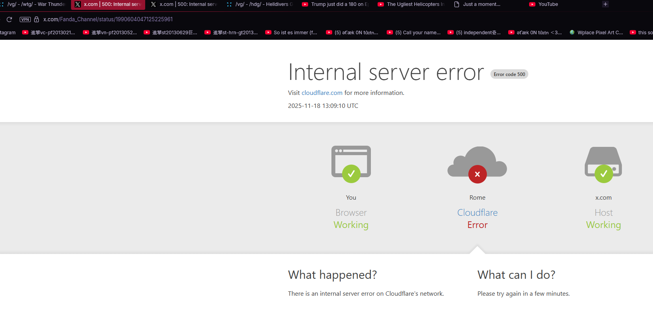653x315 pixels.
Task: Open 'The Ugliest Helicopters' tab
Action: (411, 4)
